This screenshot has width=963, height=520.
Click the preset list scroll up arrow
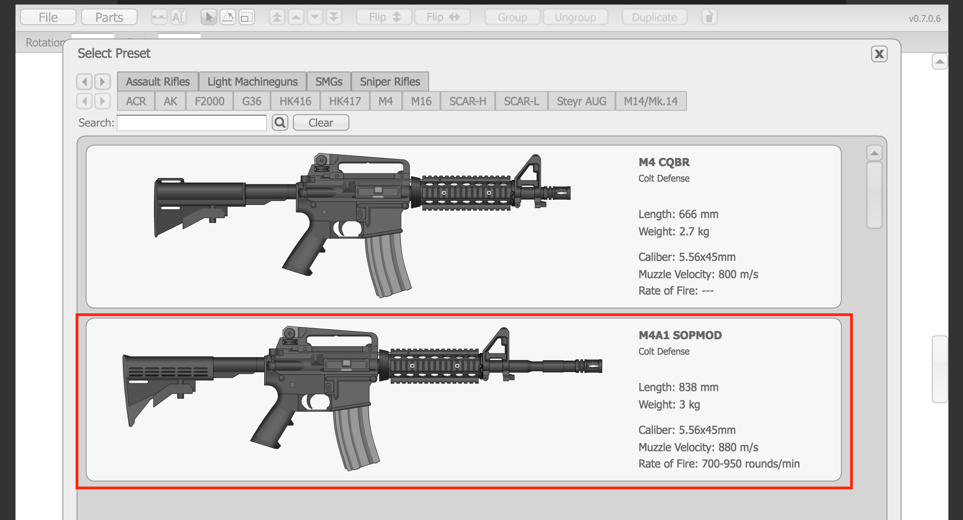[874, 153]
